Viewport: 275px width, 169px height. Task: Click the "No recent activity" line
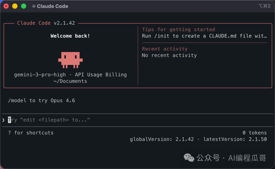coord(169,55)
